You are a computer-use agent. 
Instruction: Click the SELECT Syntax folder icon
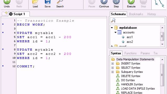118,68
